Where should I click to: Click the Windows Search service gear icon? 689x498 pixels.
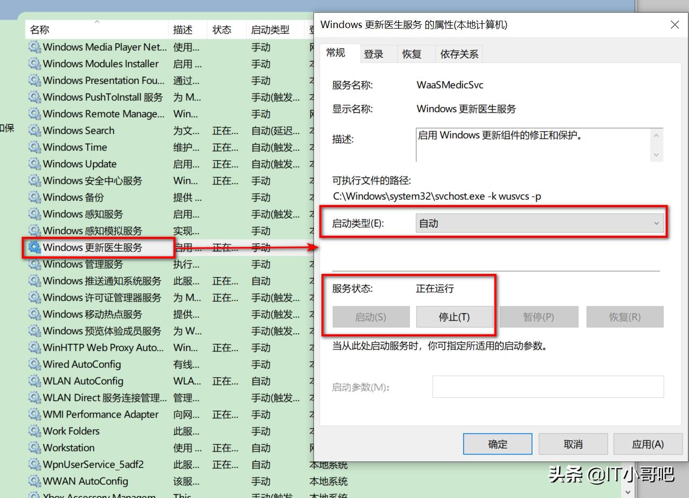tap(34, 130)
